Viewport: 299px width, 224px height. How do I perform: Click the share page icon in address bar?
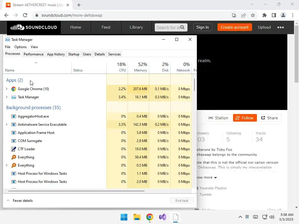(244, 15)
